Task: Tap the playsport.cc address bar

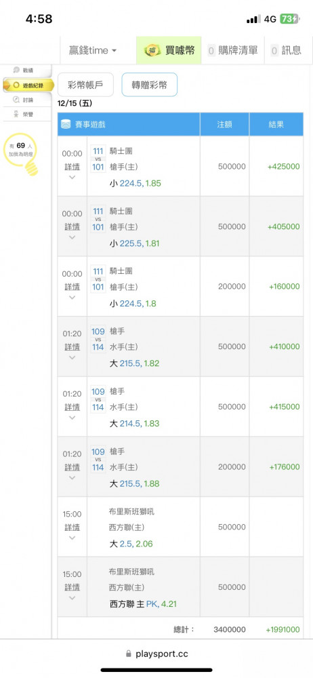Action: click(x=156, y=654)
